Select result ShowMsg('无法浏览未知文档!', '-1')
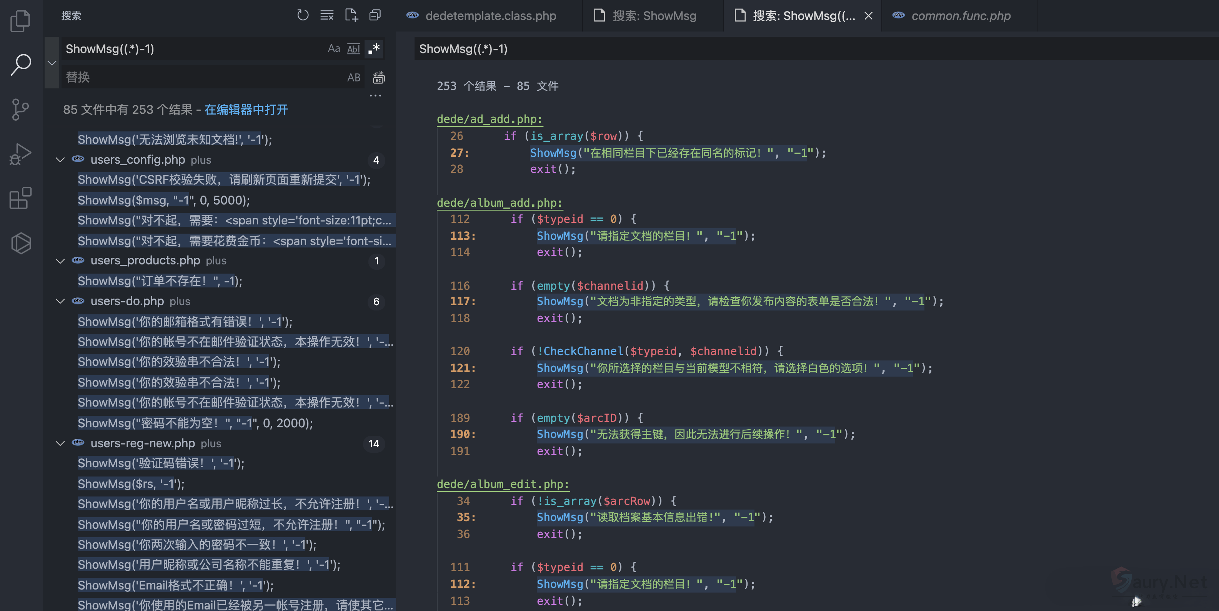1219x611 pixels. pos(175,139)
